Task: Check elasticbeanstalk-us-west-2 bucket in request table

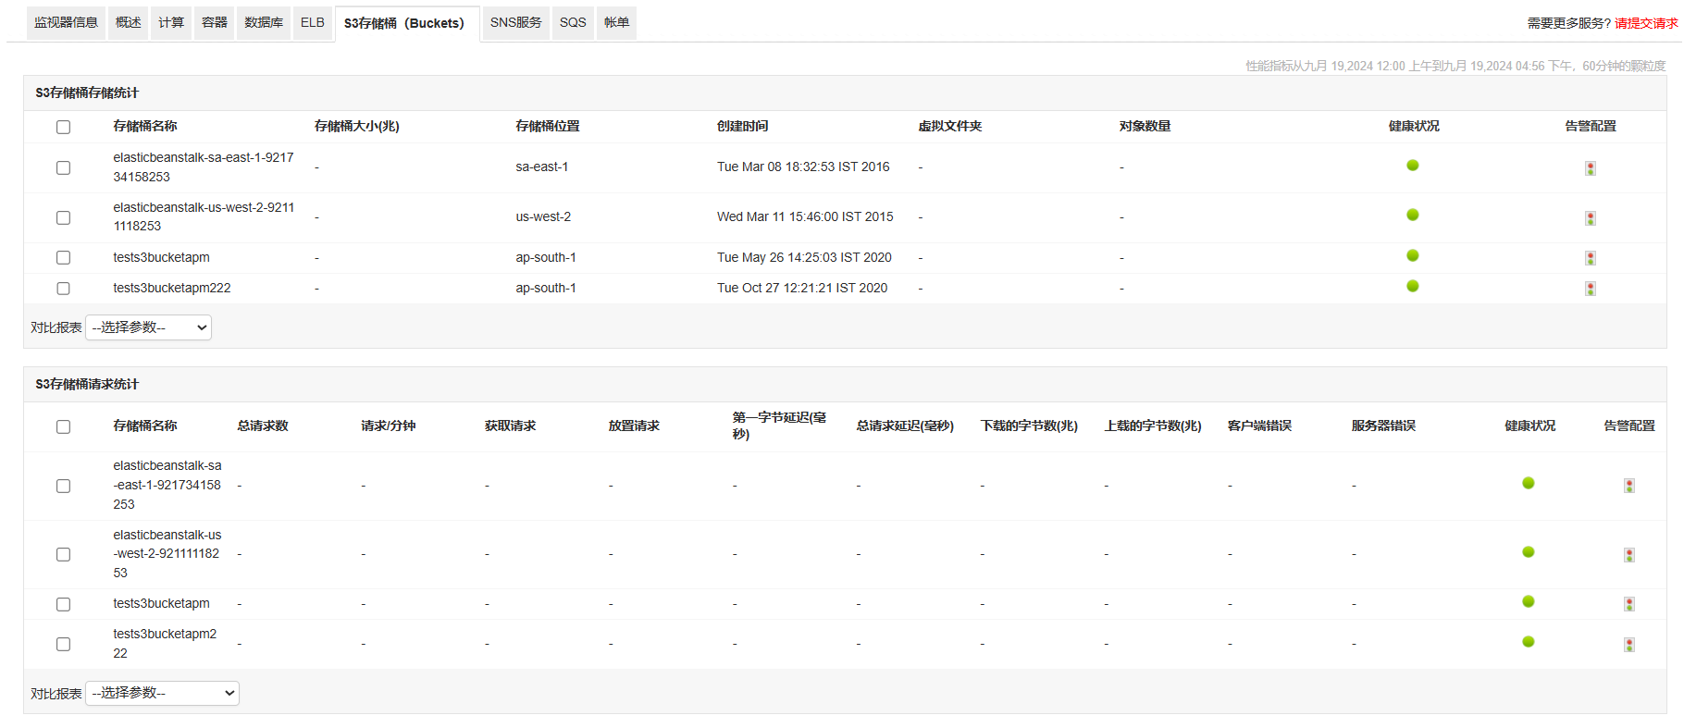Action: pos(63,554)
